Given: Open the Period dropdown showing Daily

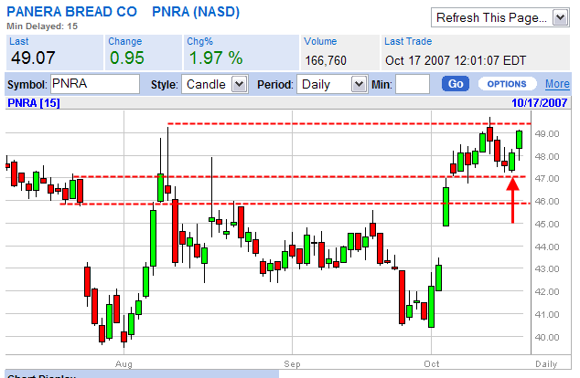Looking at the screenshot, I should pyautogui.click(x=332, y=85).
